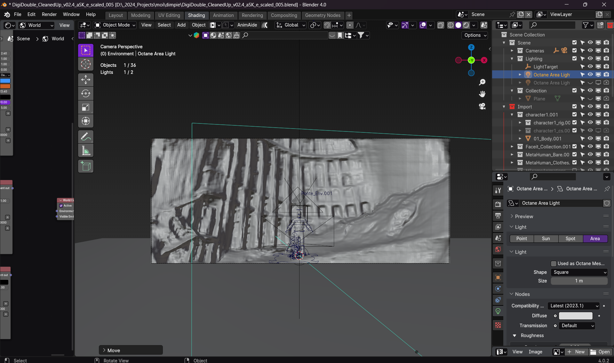
Task: Click the zoom magnifier in viewport
Action: click(x=482, y=82)
